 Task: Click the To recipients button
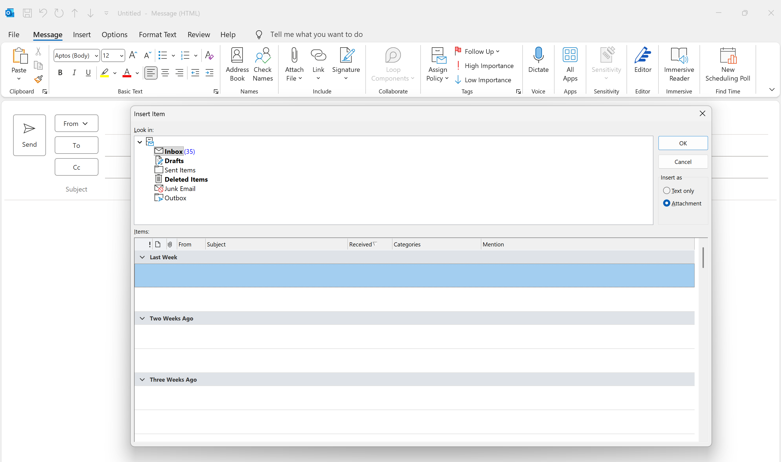[x=76, y=145]
